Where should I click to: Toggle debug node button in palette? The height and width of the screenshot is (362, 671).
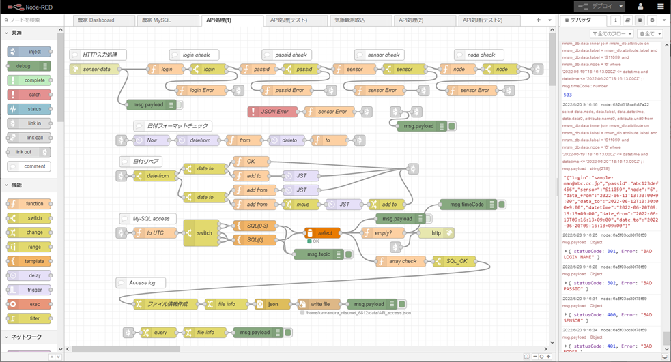click(46, 66)
